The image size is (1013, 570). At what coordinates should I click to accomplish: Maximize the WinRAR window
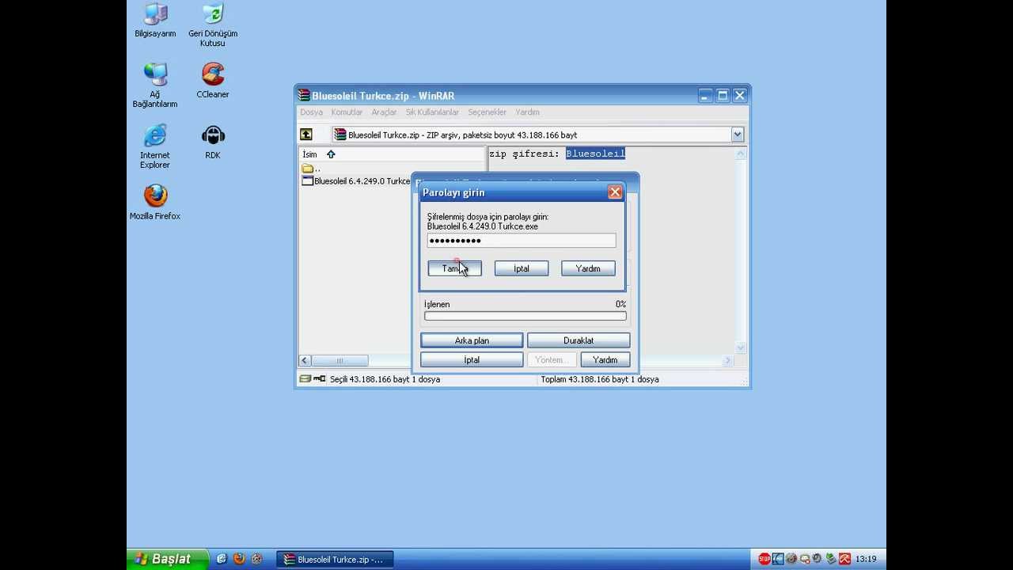click(723, 96)
